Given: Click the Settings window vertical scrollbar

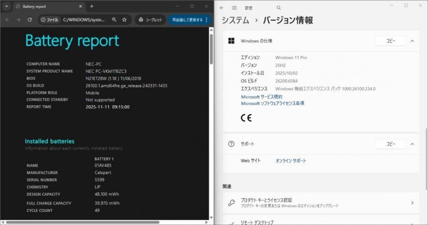Looking at the screenshot, I should pos(426,159).
